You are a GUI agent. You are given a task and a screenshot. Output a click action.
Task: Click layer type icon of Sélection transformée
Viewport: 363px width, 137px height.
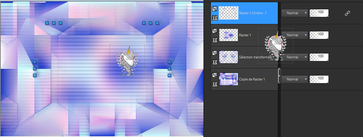215,53
